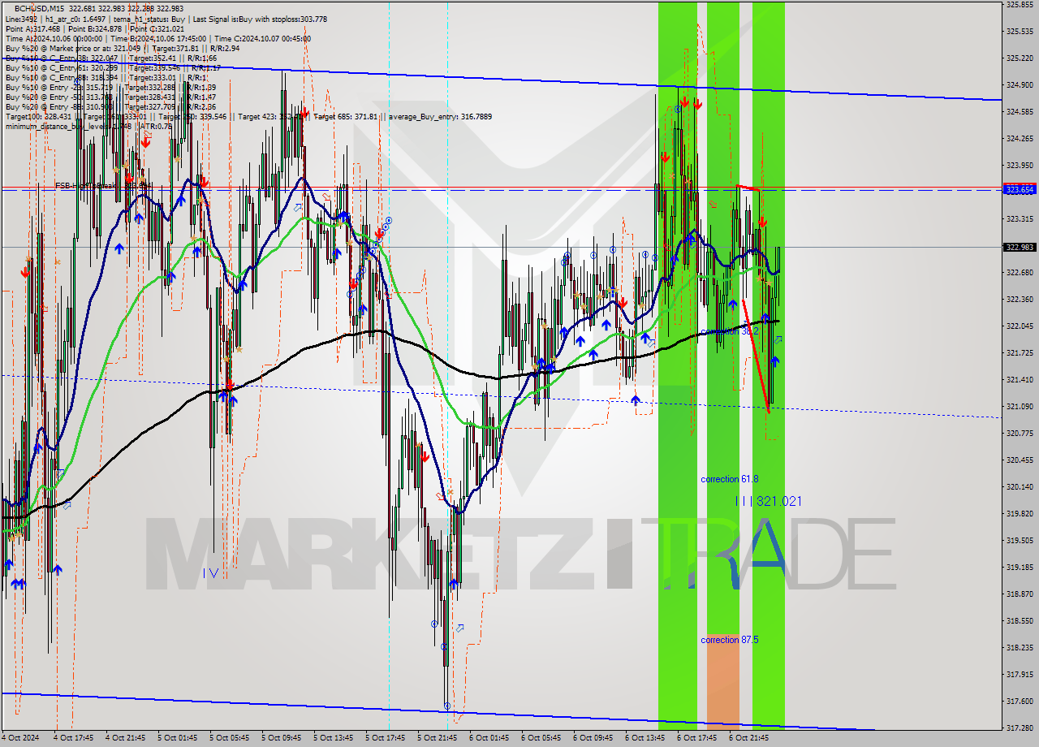Click the 'I V' wave label
Viewport: 1039px width, 747px height.
[x=210, y=572]
